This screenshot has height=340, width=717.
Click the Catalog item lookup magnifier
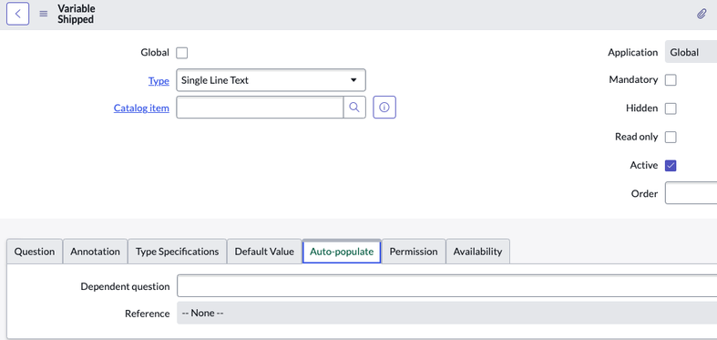coord(354,107)
